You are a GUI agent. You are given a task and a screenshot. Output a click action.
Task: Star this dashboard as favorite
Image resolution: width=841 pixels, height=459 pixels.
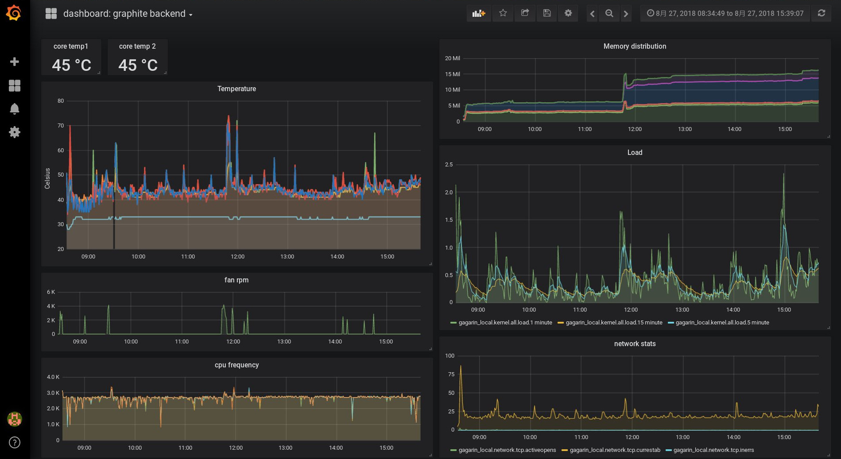(503, 13)
